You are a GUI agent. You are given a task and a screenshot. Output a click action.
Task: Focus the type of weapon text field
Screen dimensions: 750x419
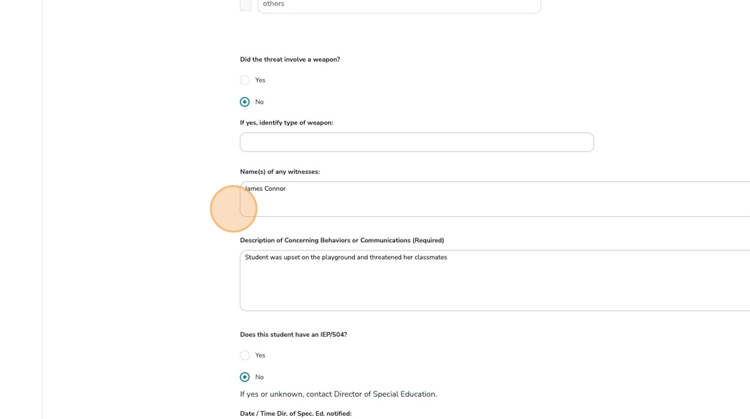pyautogui.click(x=417, y=143)
